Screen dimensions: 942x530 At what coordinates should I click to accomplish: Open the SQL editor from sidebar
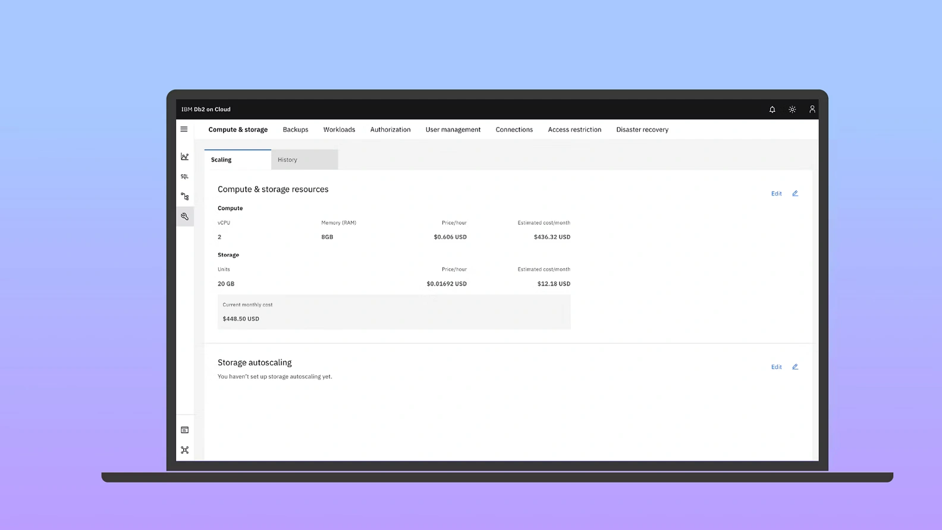tap(185, 177)
